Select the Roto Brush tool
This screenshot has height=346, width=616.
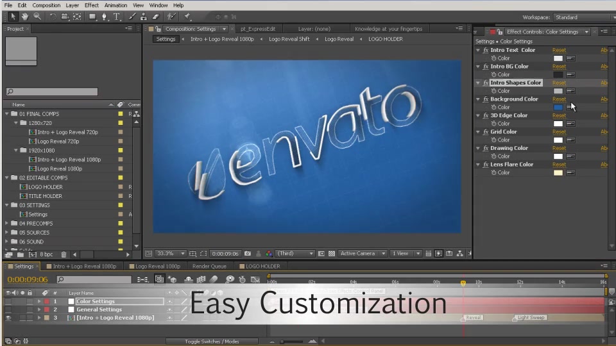pyautogui.click(x=171, y=17)
